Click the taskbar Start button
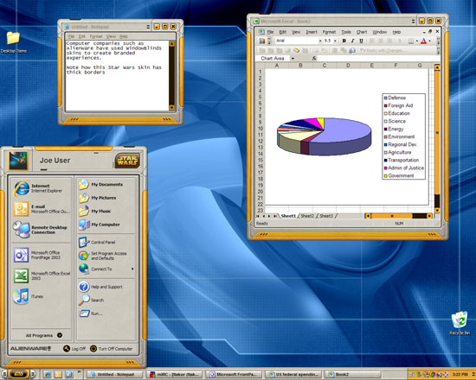The image size is (476, 380). coord(18,374)
